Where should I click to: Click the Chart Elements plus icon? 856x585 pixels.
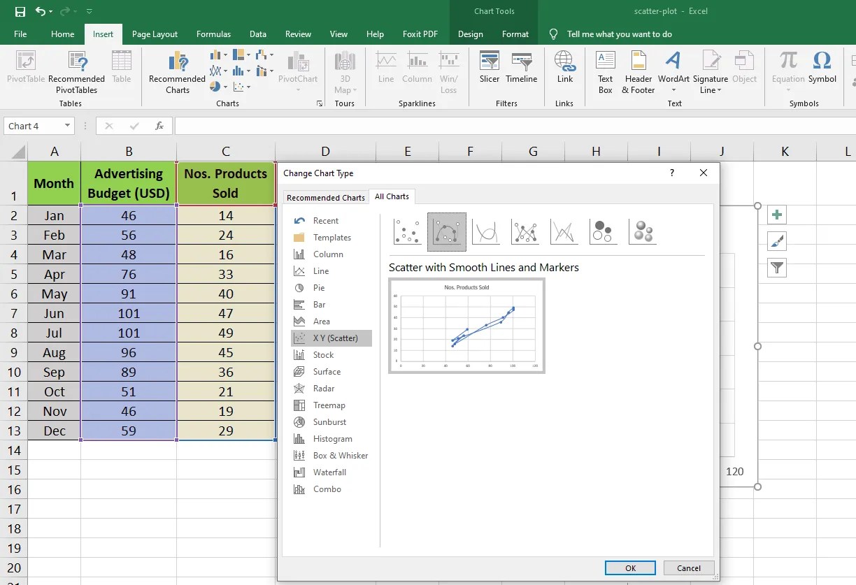pos(776,215)
